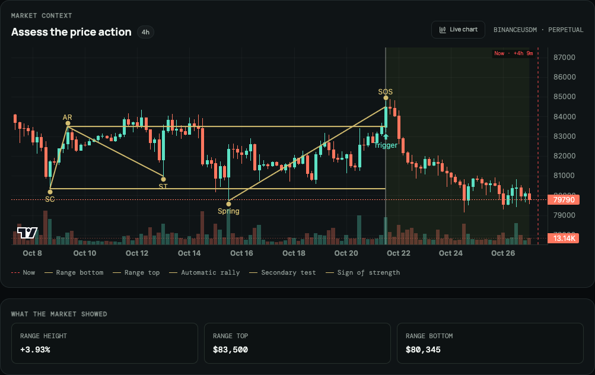The height and width of the screenshot is (375, 595).
Task: Click the TradingView logo on the chart
Action: coord(27,233)
